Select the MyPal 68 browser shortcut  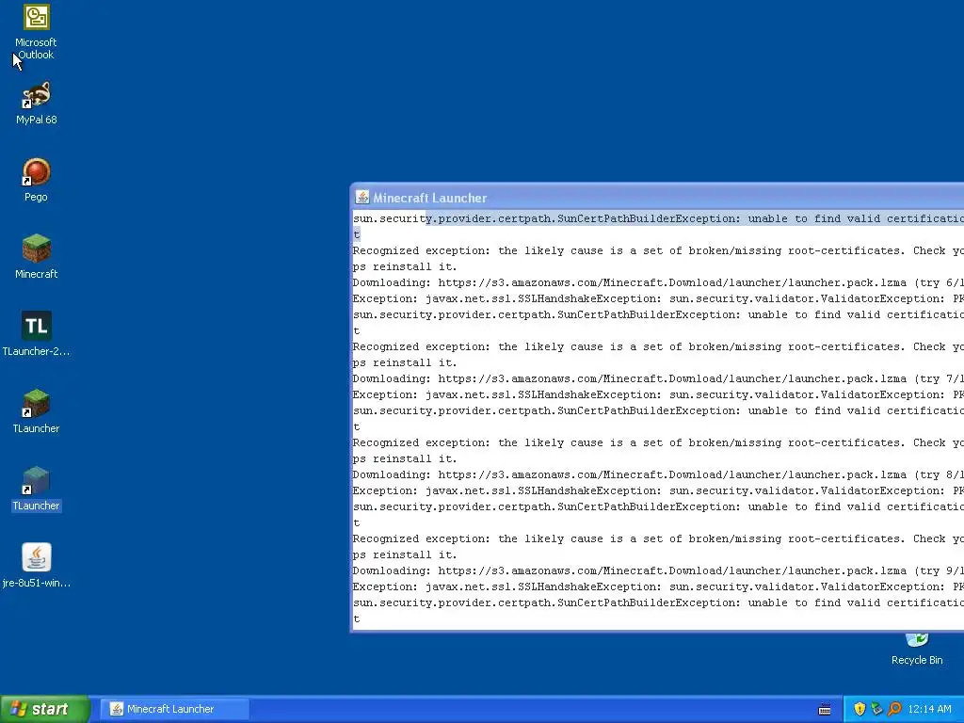pyautogui.click(x=37, y=104)
